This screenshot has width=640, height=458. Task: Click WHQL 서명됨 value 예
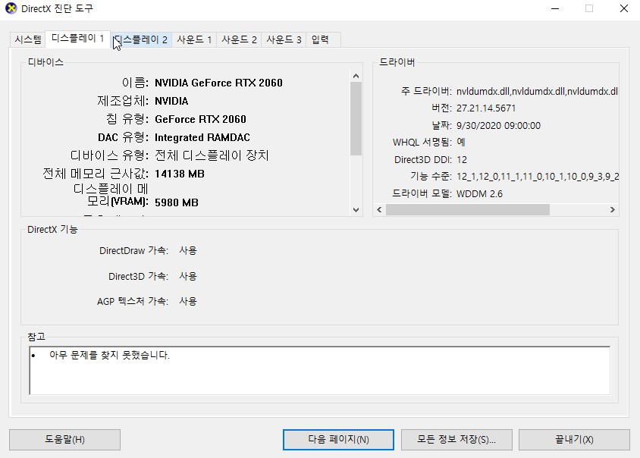461,142
